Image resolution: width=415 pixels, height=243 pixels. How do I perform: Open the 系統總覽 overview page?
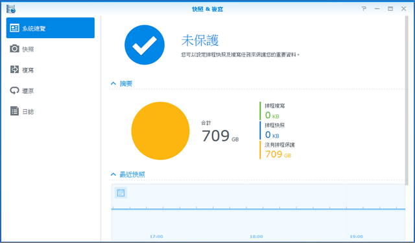pos(51,28)
